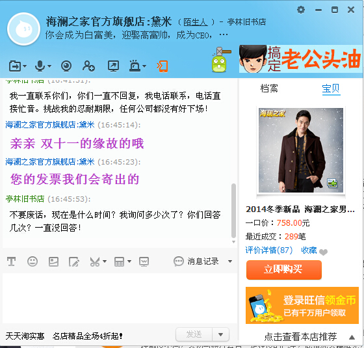
Task: Open the remote screen share icon
Action: [113, 66]
